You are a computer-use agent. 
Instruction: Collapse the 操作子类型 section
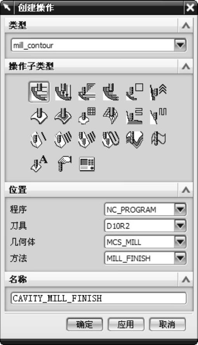click(x=186, y=66)
